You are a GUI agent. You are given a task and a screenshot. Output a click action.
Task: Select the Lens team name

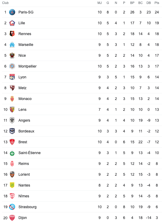(x=22, y=109)
